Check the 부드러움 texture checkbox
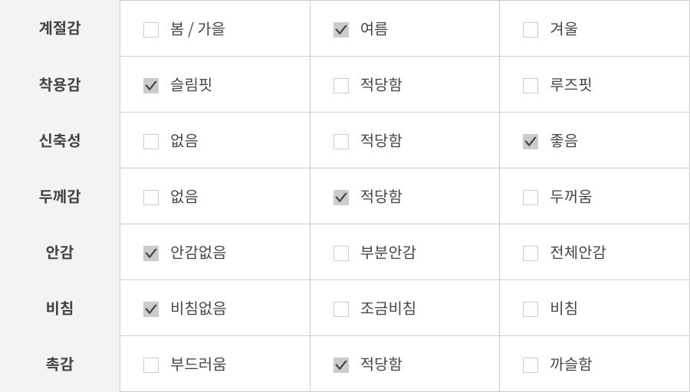690x392 pixels. click(x=151, y=365)
